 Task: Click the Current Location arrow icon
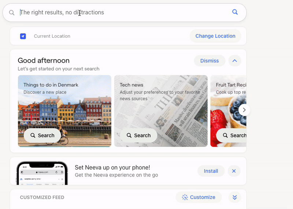point(23,36)
